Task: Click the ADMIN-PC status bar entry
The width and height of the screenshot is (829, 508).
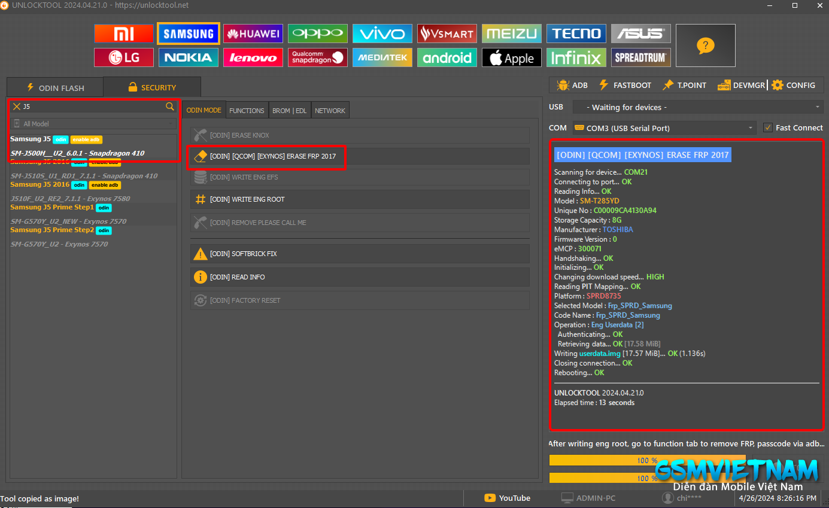Action: [588, 498]
